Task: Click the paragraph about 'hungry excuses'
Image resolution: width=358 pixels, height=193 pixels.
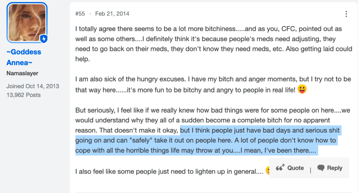Action: (x=213, y=85)
